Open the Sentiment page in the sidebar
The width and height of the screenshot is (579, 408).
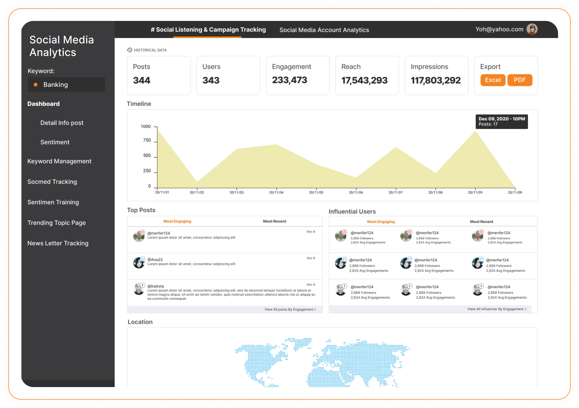point(55,142)
